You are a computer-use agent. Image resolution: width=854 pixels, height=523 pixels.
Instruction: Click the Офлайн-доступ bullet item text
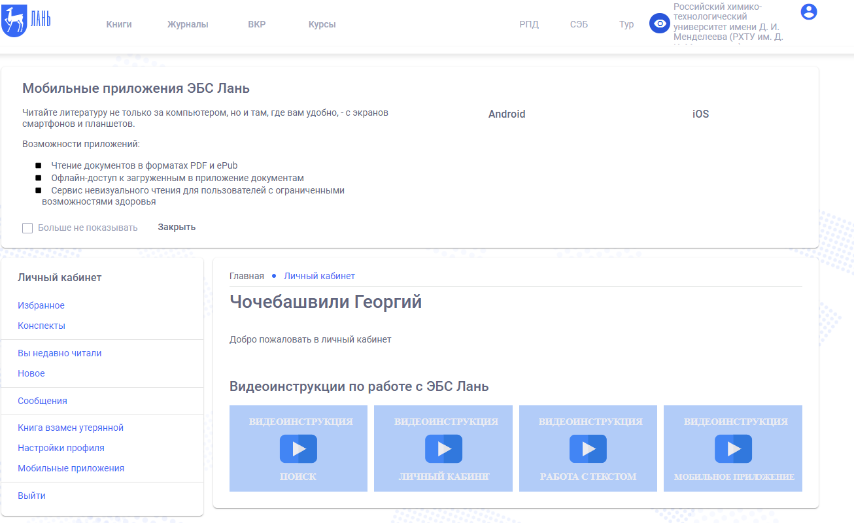178,178
